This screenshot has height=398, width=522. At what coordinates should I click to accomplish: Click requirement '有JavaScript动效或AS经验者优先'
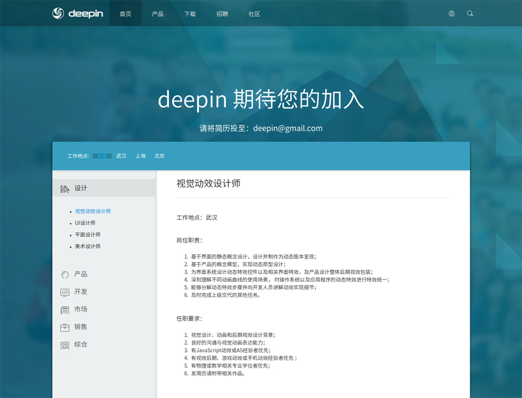(231, 350)
